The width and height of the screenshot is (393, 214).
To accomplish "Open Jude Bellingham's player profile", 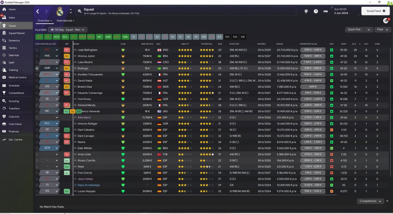I will tap(88, 50).
